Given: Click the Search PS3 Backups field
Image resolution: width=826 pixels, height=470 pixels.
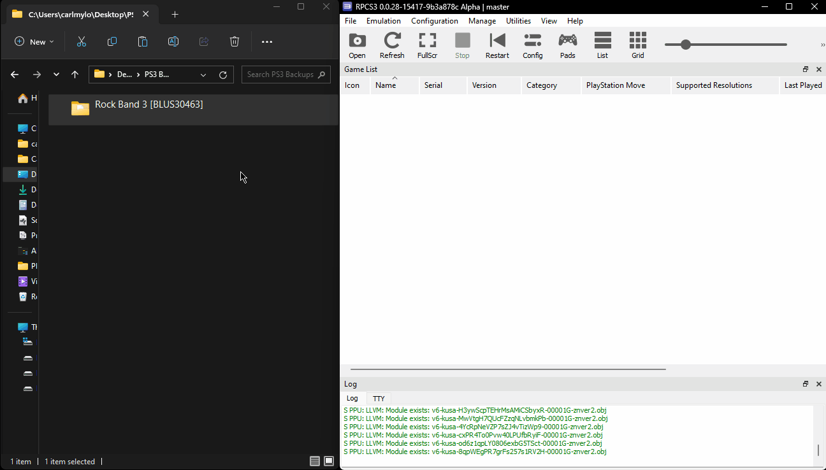Looking at the screenshot, I should [x=286, y=75].
